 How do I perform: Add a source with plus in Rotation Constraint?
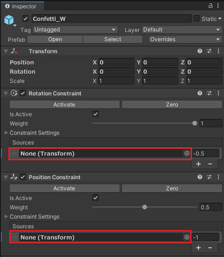coord(198,164)
